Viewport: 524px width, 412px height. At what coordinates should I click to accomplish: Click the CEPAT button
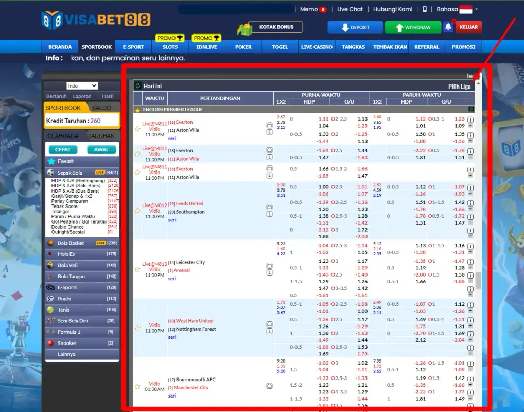point(63,149)
